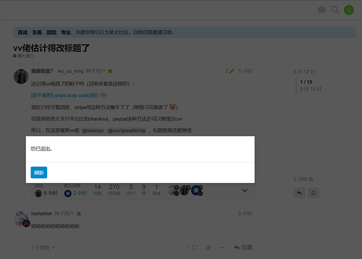The height and width of the screenshot is (259, 362).
Task: Open the 搞七捻三 category tag
Action: 24,56
